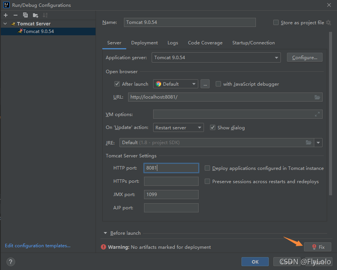337x270 pixels.
Task: Click into the VM options field
Action: 238,114
